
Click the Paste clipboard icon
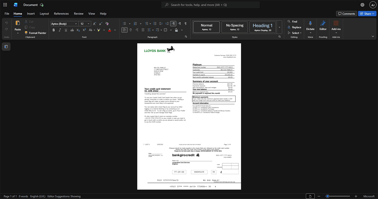[18, 23]
